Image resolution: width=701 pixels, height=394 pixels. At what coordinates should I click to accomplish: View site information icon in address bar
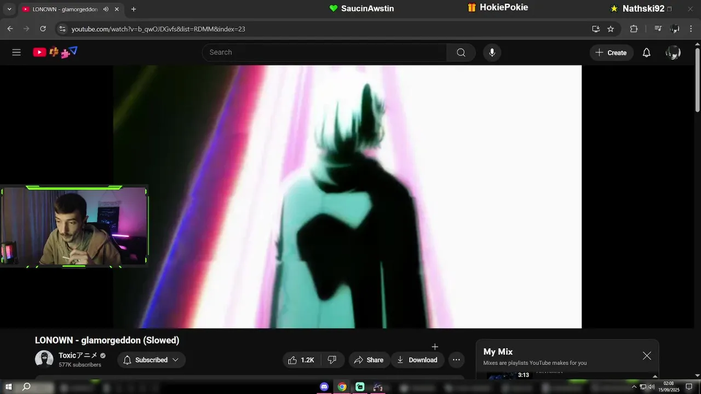(62, 29)
